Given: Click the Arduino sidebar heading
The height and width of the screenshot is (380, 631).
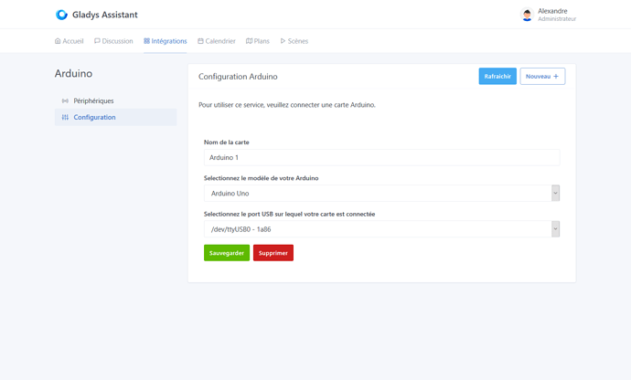Looking at the screenshot, I should coord(74,73).
